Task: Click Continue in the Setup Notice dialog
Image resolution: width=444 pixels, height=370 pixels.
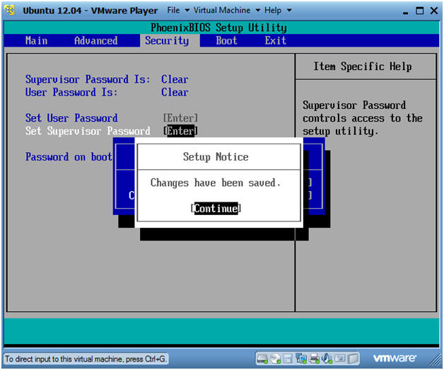Action: (216, 209)
